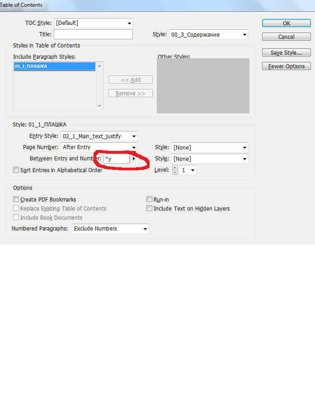The height and width of the screenshot is (394, 315).
Task: Confirm the dialog with the OK button
Action: (287, 23)
